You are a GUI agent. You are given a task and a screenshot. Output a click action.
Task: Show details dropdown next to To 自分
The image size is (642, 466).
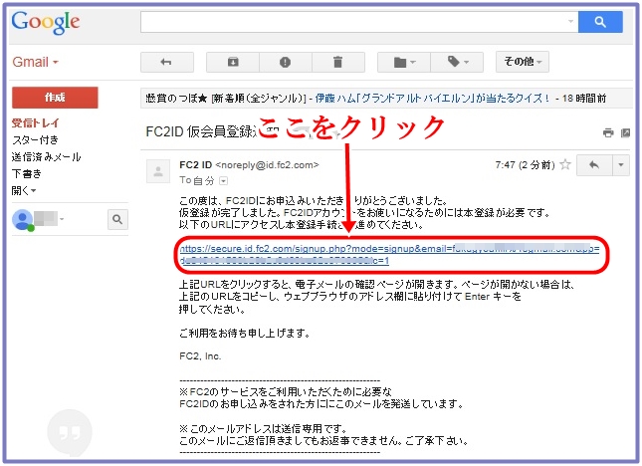click(224, 180)
